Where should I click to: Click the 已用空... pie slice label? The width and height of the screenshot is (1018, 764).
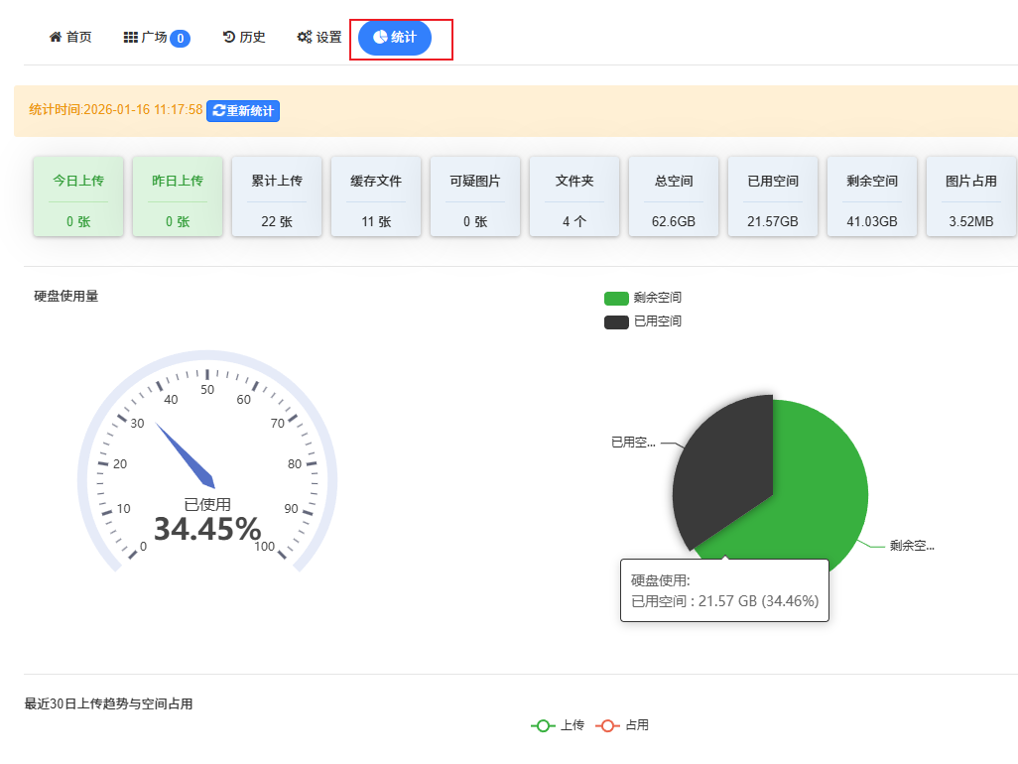click(x=634, y=443)
